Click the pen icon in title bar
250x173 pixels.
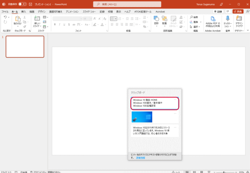(221, 4)
